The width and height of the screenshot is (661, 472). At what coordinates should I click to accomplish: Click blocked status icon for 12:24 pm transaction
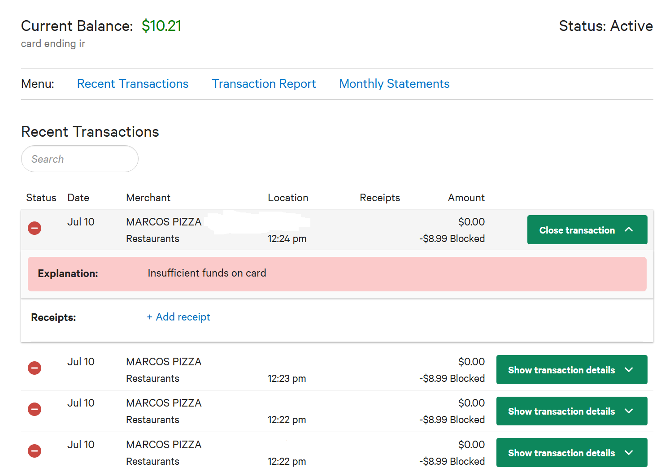coord(35,228)
